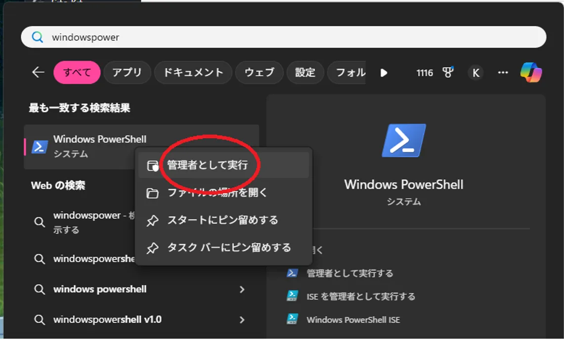The width and height of the screenshot is (564, 340).
Task: Choose 管理者として実行 in context menu
Action: pyautogui.click(x=223, y=165)
